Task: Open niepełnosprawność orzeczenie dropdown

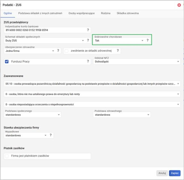Action: tap(92, 104)
